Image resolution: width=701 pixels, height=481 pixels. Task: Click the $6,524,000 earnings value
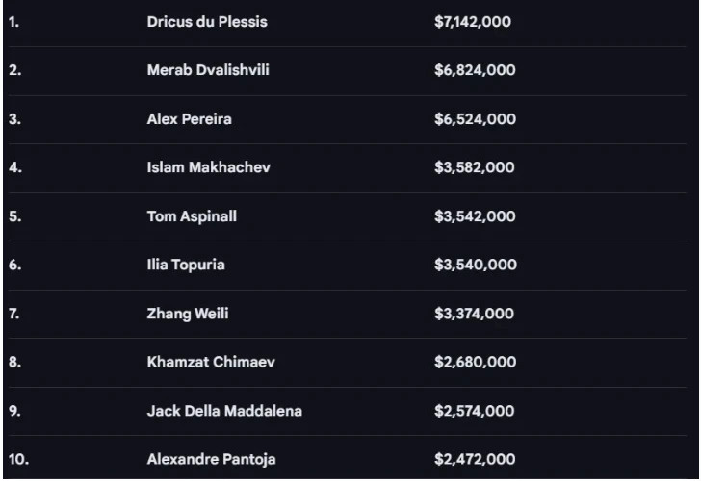tap(475, 119)
